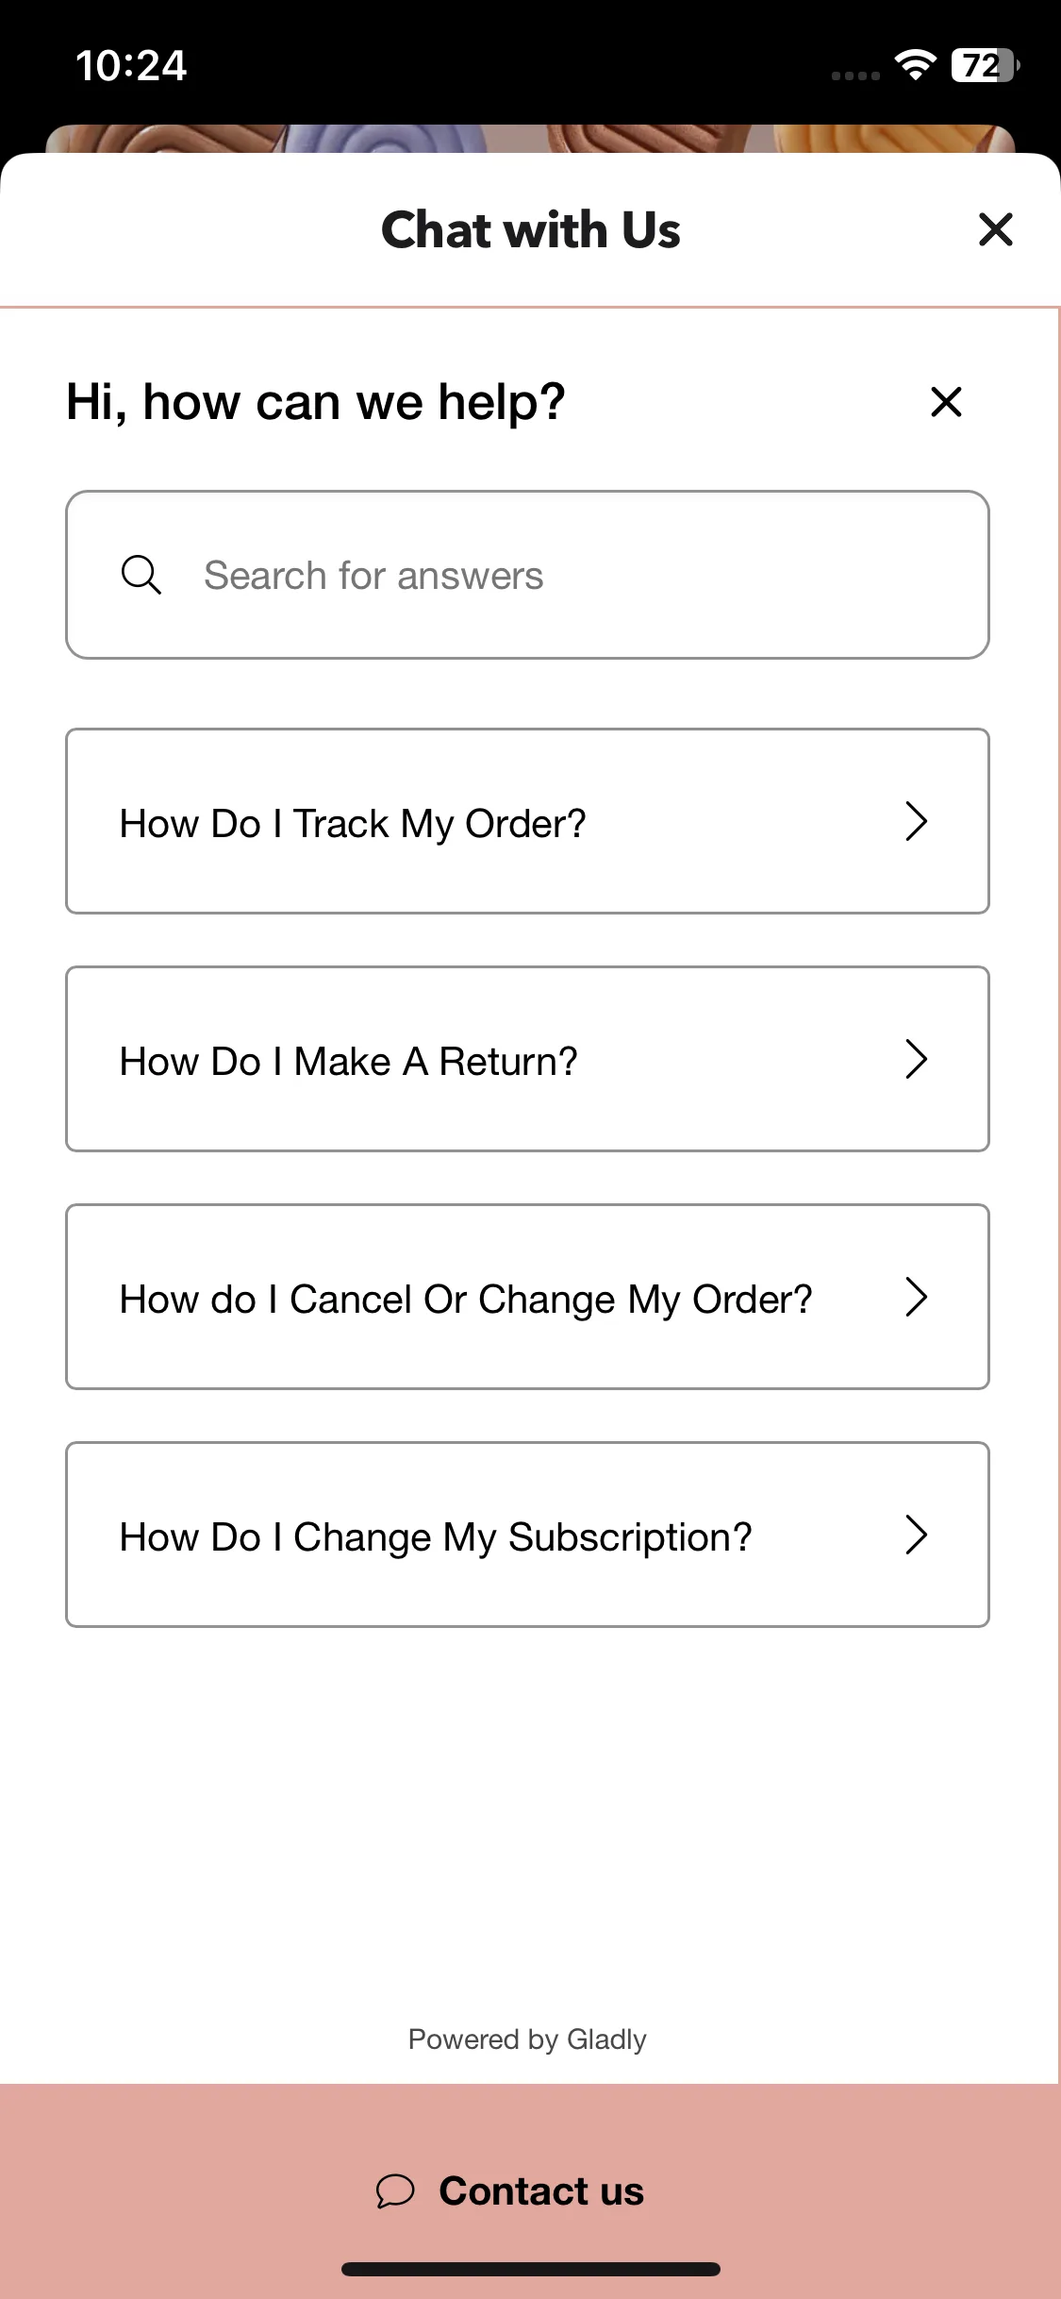Expand the Change My Subscription chevron

pyautogui.click(x=916, y=1535)
